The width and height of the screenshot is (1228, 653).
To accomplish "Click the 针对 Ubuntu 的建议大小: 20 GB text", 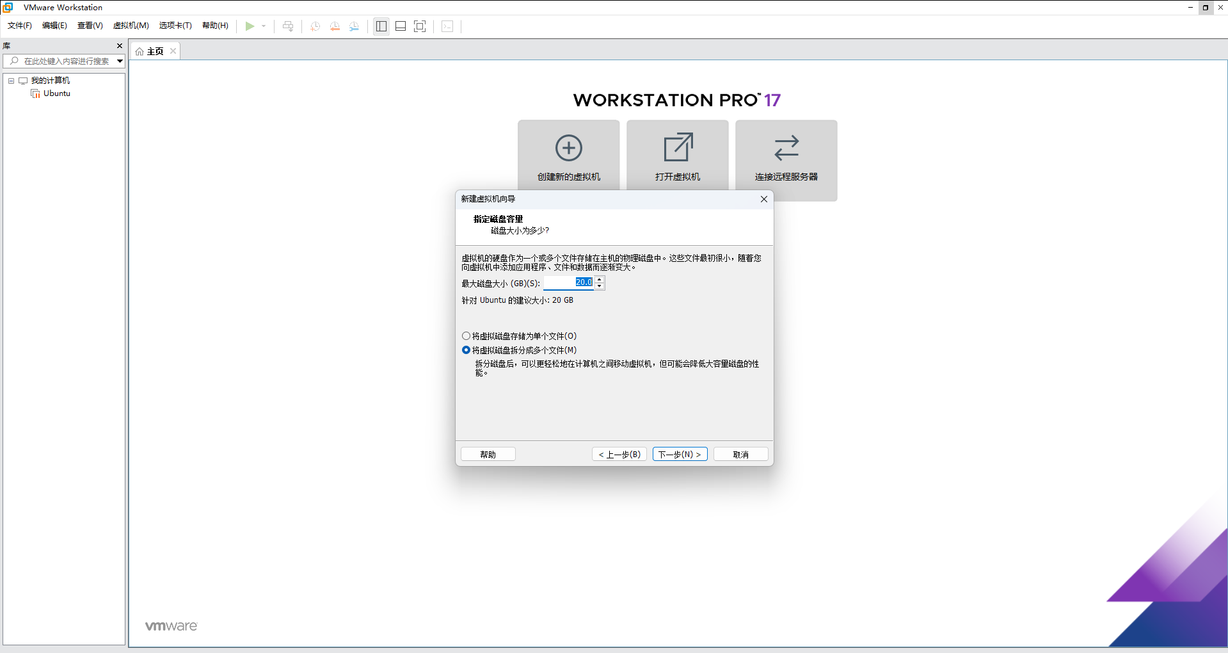I will [x=518, y=300].
